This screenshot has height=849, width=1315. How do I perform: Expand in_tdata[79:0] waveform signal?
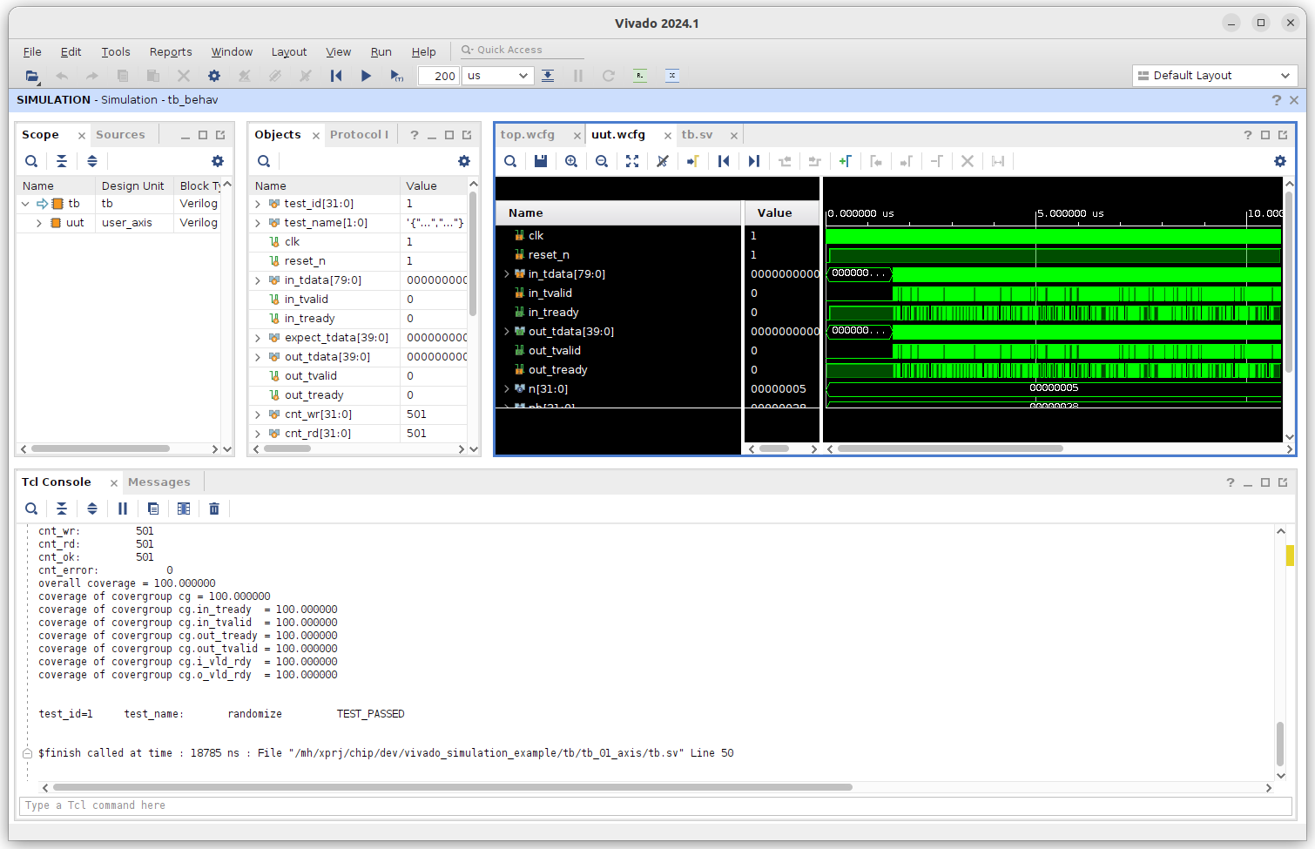tap(506, 274)
